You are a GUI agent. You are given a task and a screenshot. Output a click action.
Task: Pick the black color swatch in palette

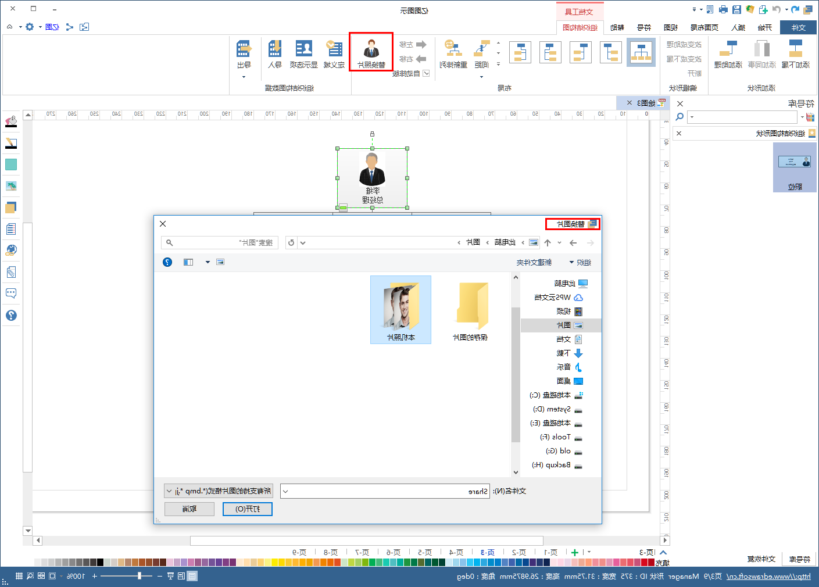click(x=100, y=562)
